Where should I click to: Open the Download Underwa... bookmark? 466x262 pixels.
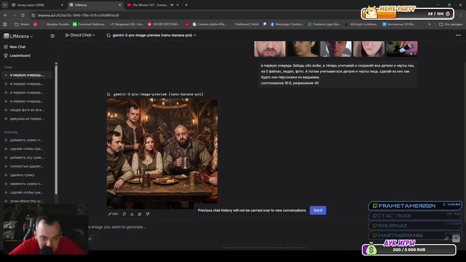(x=89, y=24)
